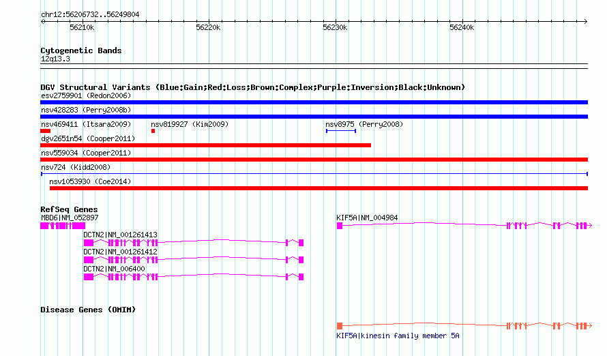Screen dimensions: 607x356
Task: Open the nsv819927 (Kim2009) variant label
Action: click(190, 124)
